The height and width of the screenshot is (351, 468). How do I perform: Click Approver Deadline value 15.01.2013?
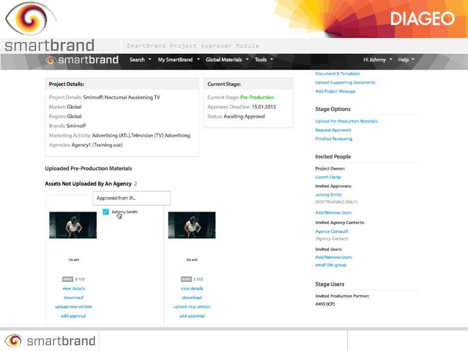264,107
